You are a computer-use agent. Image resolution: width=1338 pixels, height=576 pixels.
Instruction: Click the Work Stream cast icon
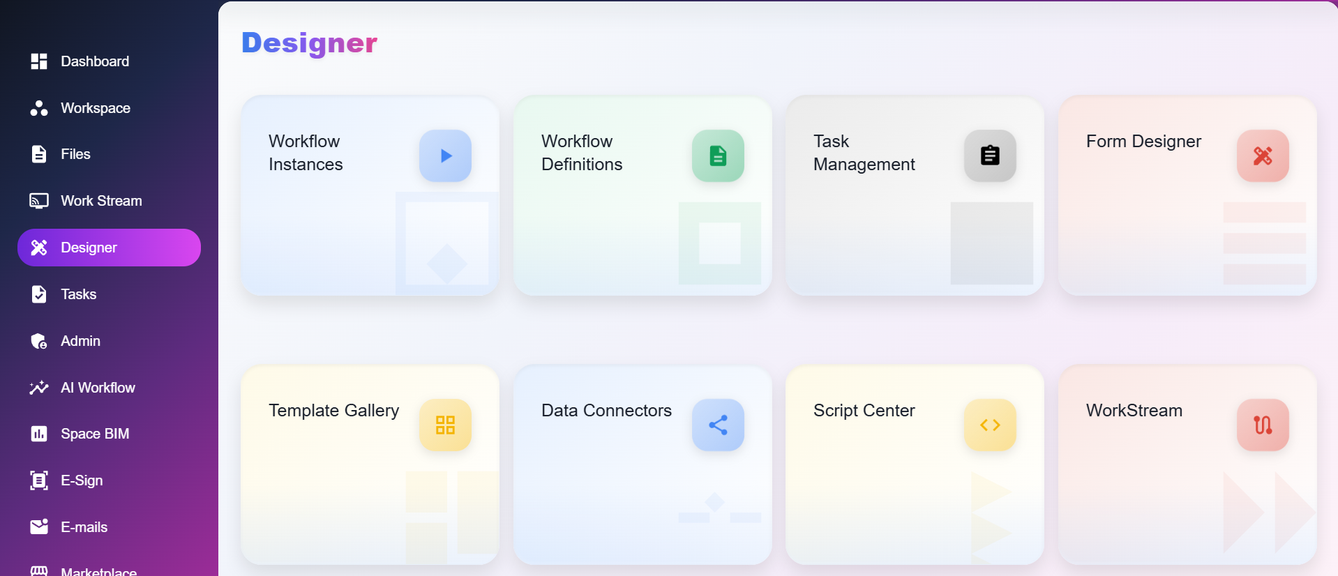coord(39,201)
